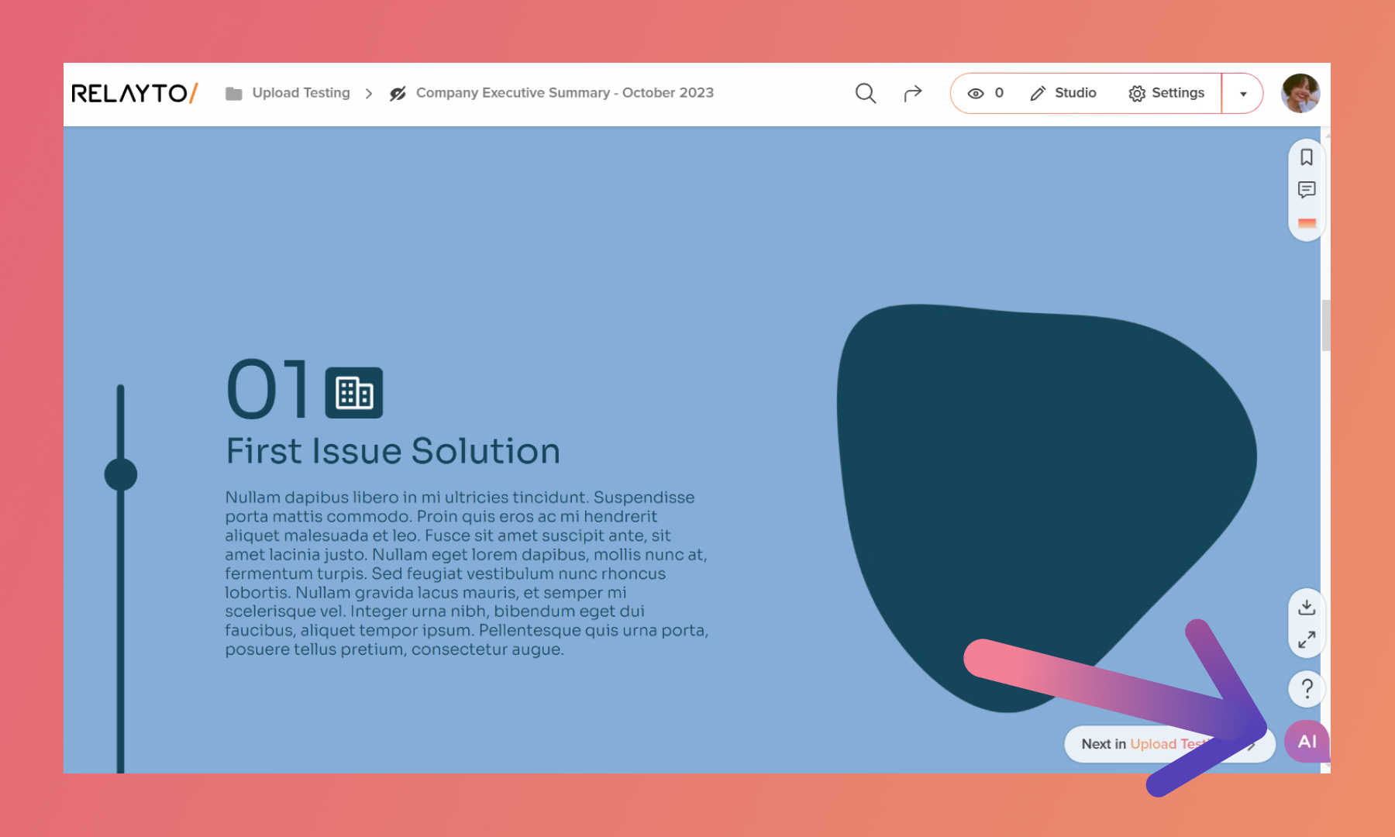Click the RELAYTO logo

(x=135, y=93)
